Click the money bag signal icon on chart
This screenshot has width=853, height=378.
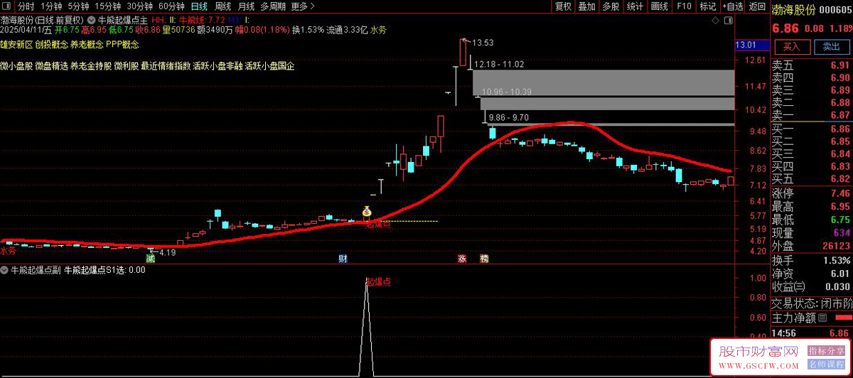pyautogui.click(x=367, y=211)
